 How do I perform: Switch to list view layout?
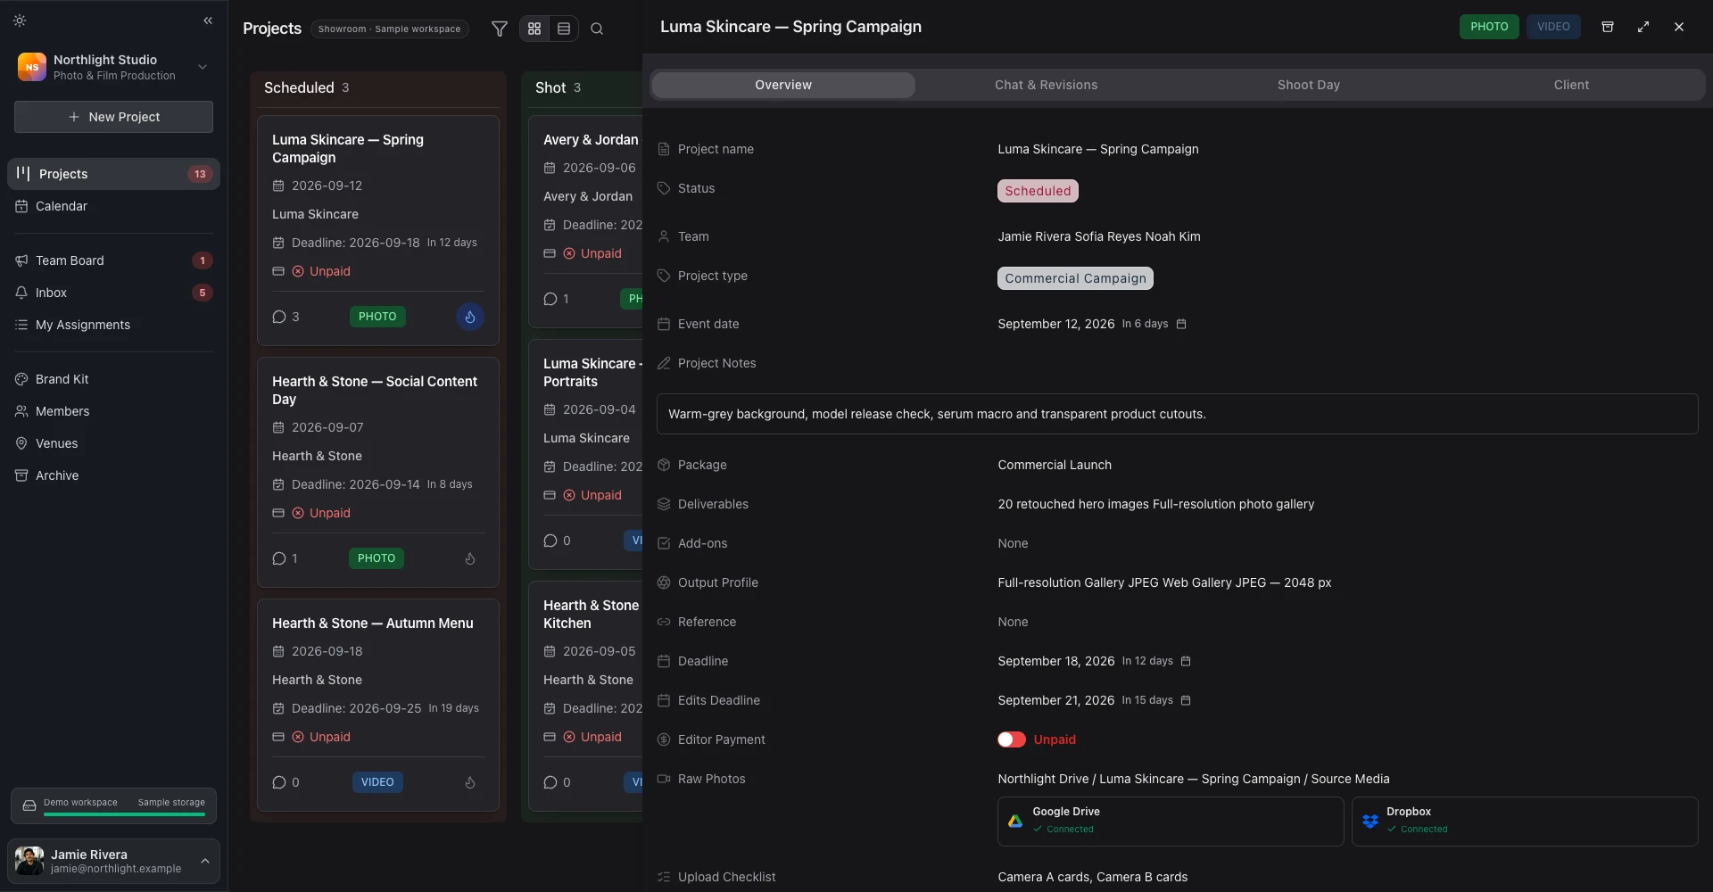[564, 29]
